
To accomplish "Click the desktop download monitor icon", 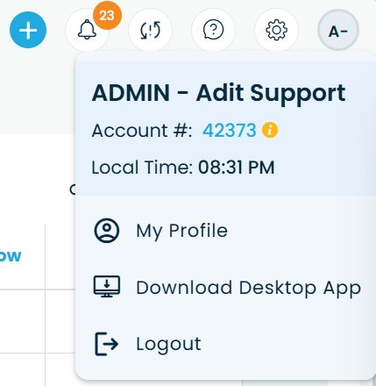I will (107, 287).
